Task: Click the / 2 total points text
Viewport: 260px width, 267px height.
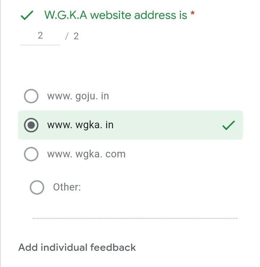Action: tap(72, 36)
